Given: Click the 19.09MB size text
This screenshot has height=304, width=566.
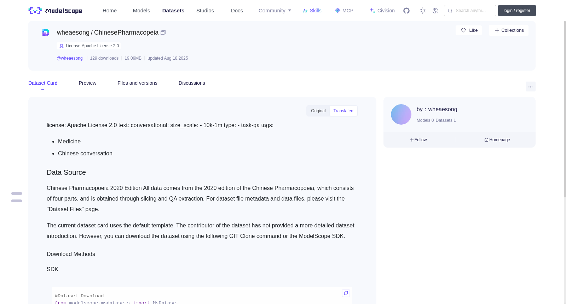Looking at the screenshot, I should coord(133,58).
